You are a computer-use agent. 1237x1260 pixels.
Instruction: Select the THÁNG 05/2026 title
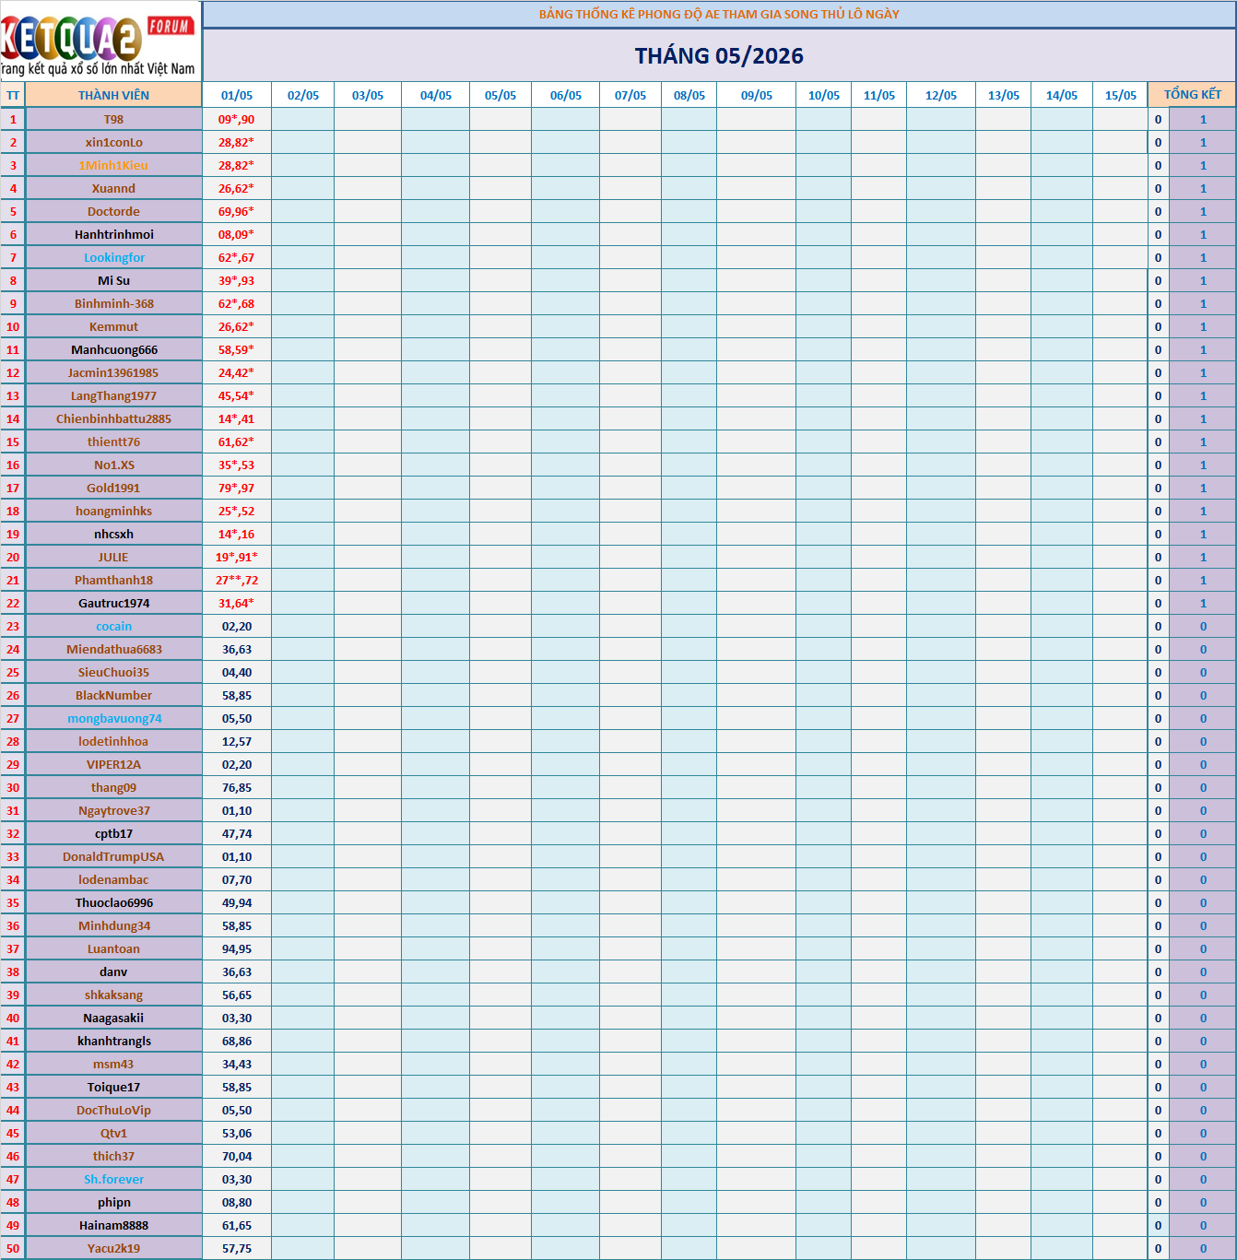point(719,56)
